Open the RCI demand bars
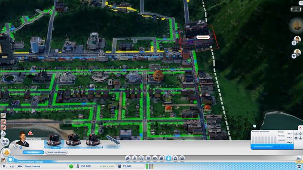The height and width of the screenshot is (170, 303). point(150,166)
